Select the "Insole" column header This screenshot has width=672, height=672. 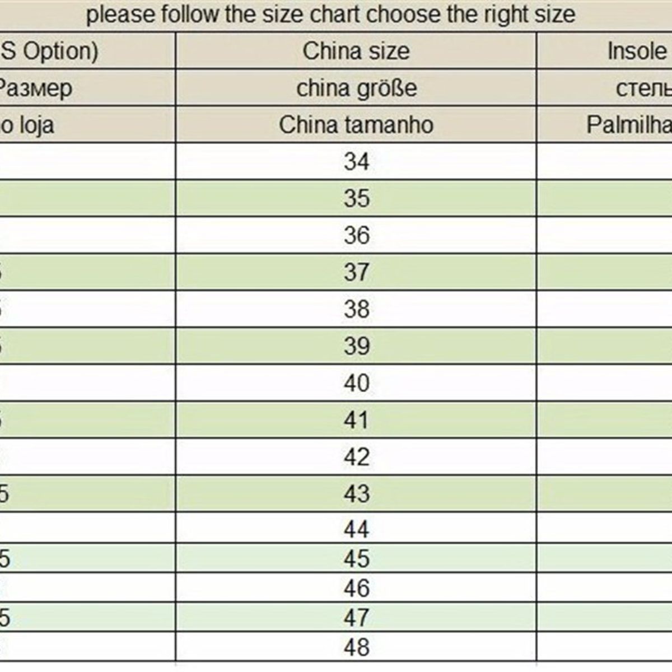[637, 52]
